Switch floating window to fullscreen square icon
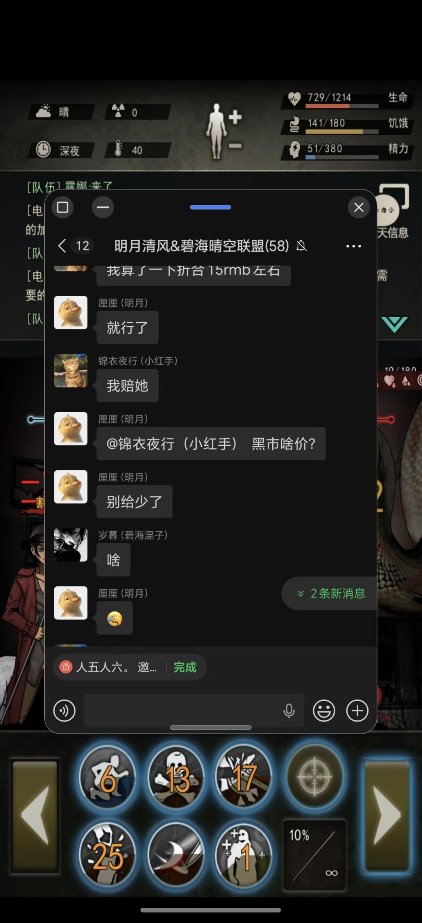Viewport: 422px width, 923px height. click(63, 207)
